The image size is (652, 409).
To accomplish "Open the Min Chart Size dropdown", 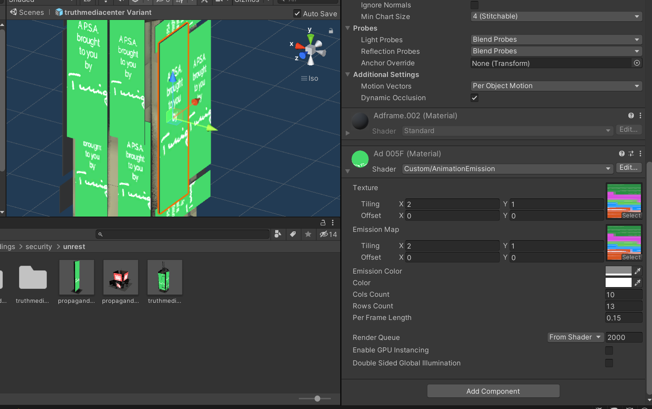I will [556, 16].
